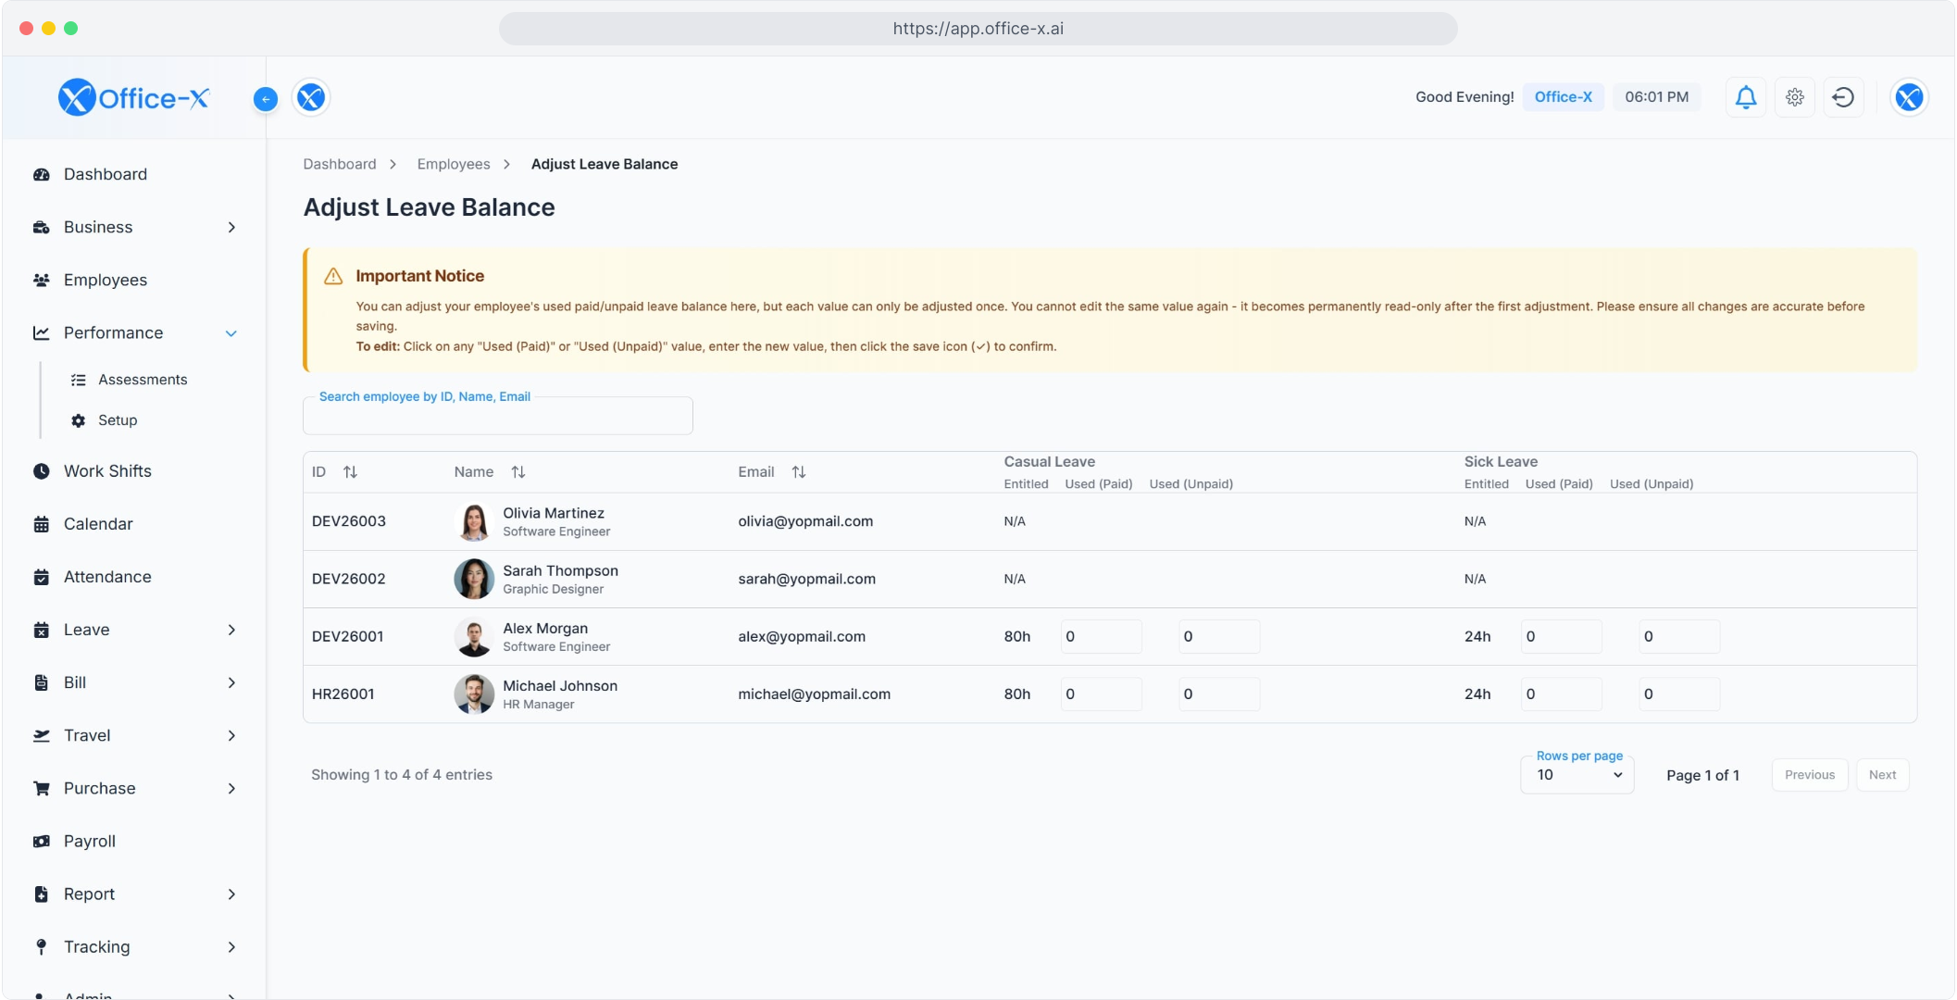Open Payroll from the sidebar
The height and width of the screenshot is (1000, 1957).
click(90, 842)
